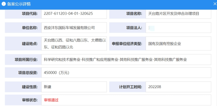Image resolution: width=217 pixels, height=106 pixels.
Task: Click the red 审核通过 status text
Action: pyautogui.click(x=51, y=100)
